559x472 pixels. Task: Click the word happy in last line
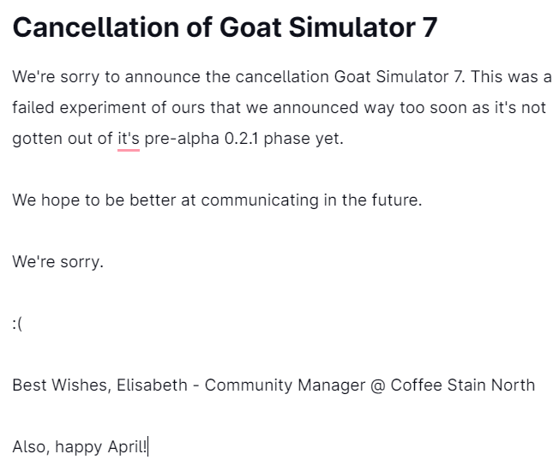tap(78, 447)
